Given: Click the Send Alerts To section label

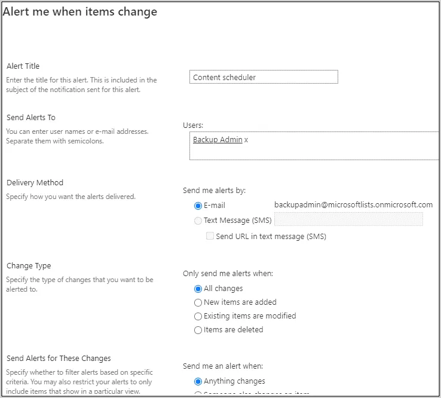Looking at the screenshot, I should [30, 118].
